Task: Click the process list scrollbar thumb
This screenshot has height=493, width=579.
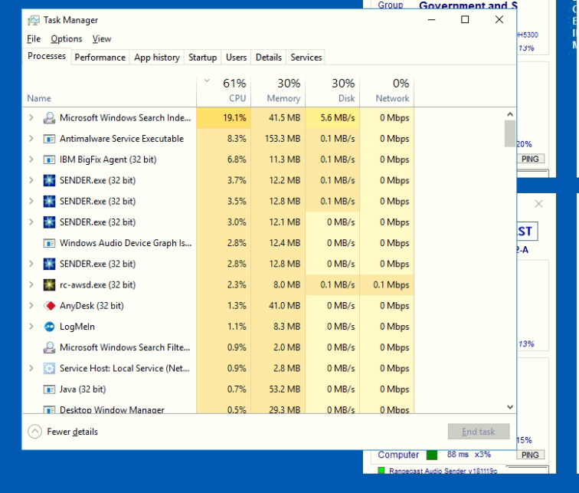Action: click(510, 133)
